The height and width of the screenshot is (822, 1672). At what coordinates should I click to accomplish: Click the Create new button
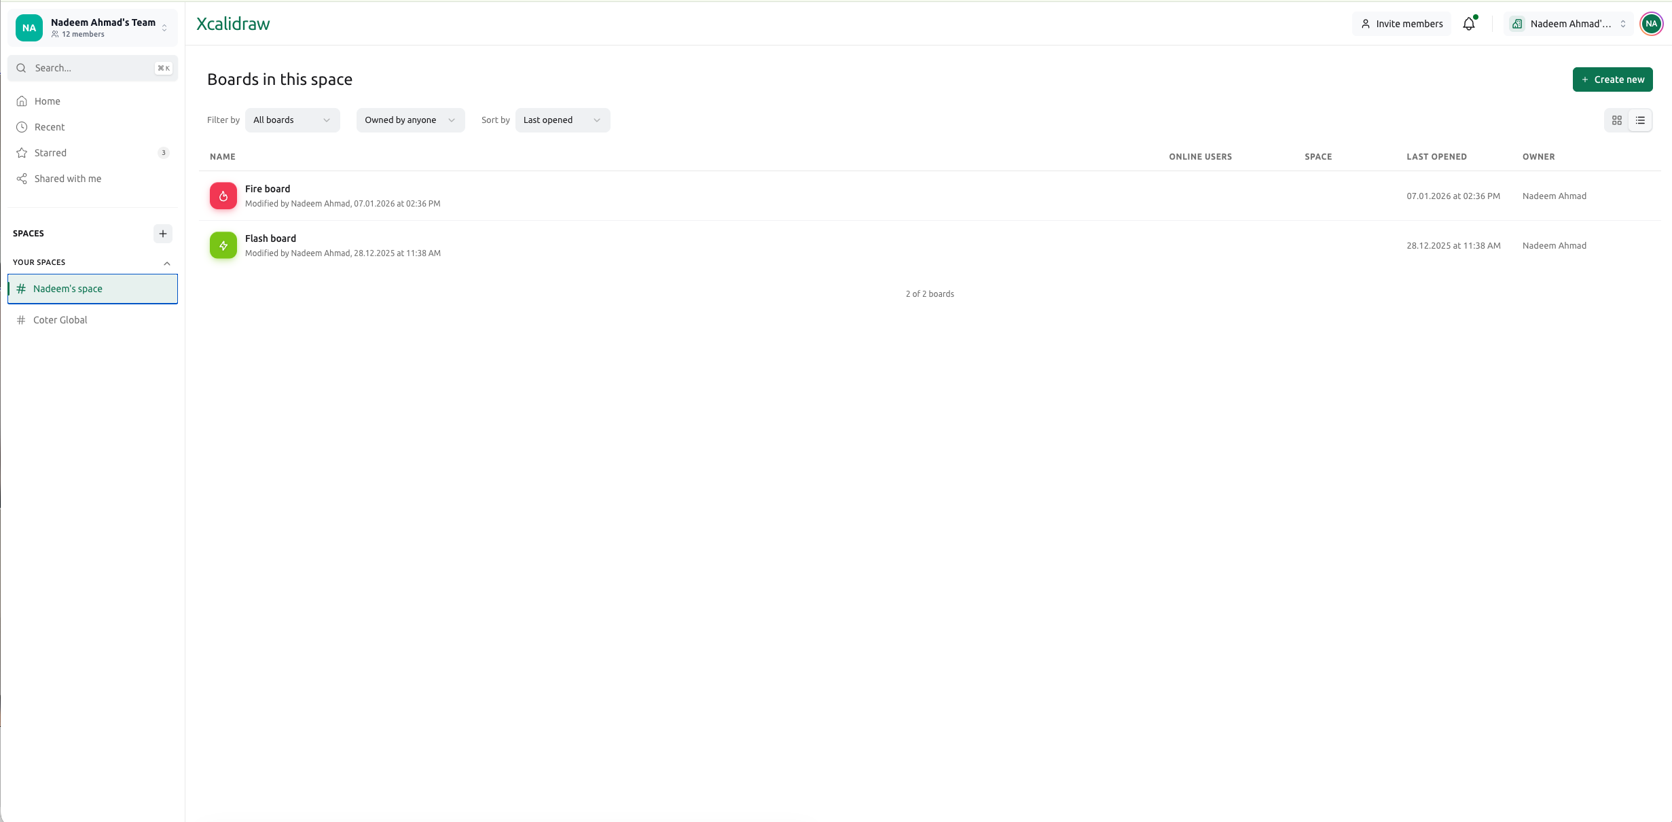1612,79
